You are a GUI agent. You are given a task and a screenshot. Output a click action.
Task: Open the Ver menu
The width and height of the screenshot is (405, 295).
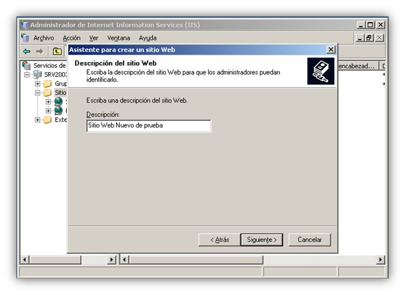coord(94,38)
